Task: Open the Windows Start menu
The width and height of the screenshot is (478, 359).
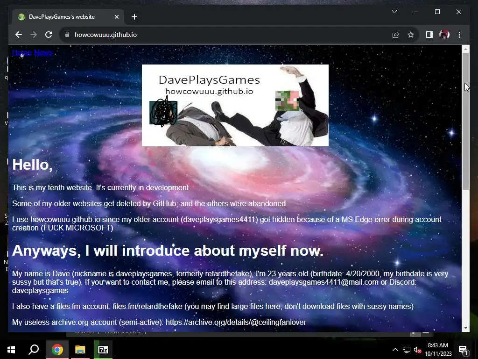Action: pyautogui.click(x=11, y=350)
